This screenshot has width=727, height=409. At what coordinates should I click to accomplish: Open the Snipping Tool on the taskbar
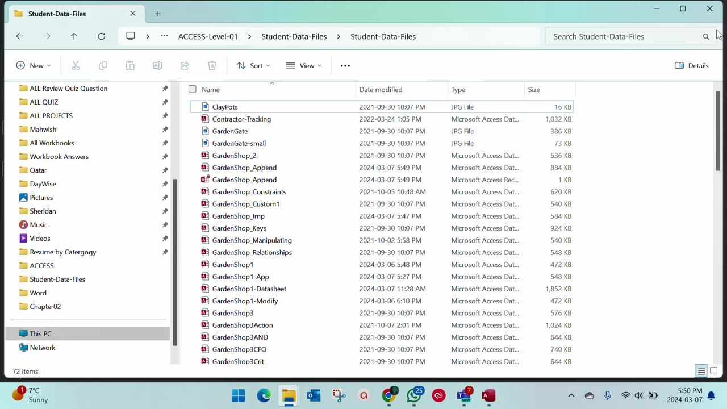339,395
